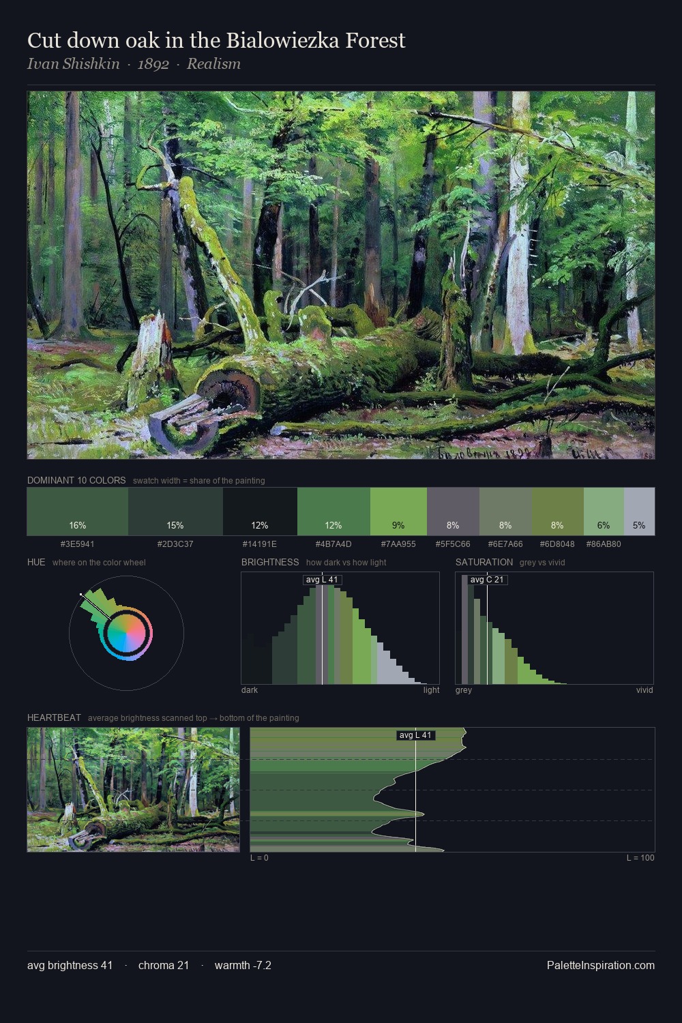Click the hex code #3E5941
The height and width of the screenshot is (1023, 682).
(x=78, y=544)
